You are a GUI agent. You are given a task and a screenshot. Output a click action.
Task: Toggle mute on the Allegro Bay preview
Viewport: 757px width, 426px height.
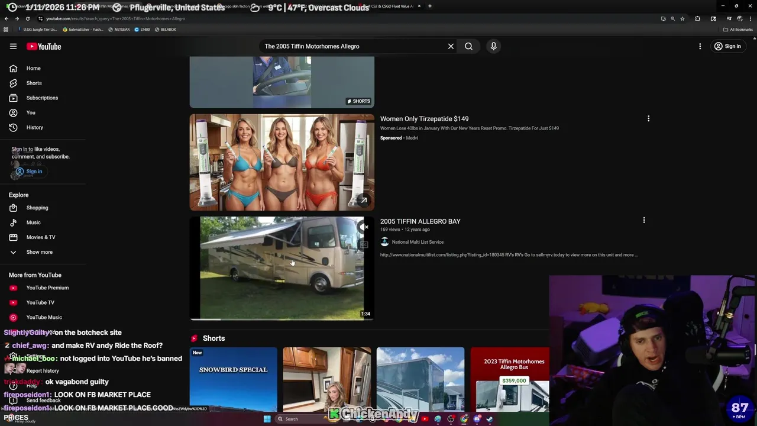pos(364,227)
